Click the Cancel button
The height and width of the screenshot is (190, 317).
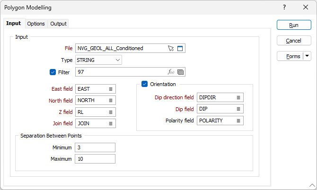[x=294, y=41]
